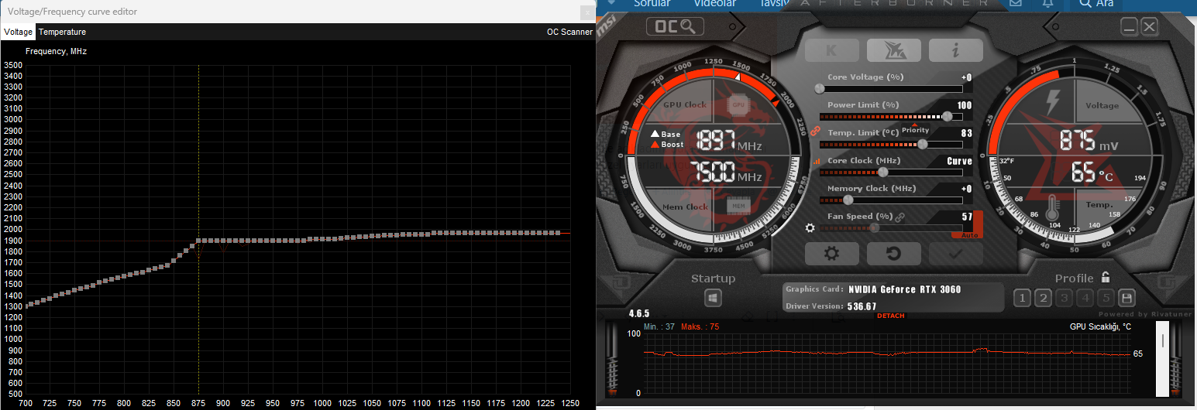Click the Min. : 37 graph value
The width and height of the screenshot is (1197, 410).
click(659, 326)
